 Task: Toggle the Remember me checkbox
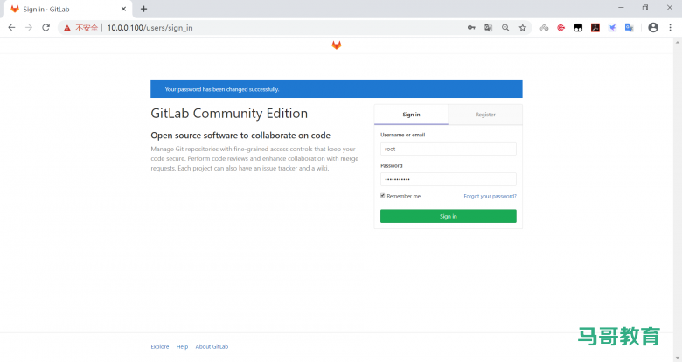pos(383,196)
